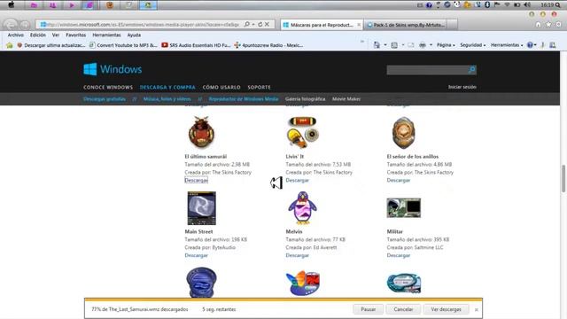
Task: Open Reproductor de Windows Media breadcrumb link
Action: [x=244, y=98]
